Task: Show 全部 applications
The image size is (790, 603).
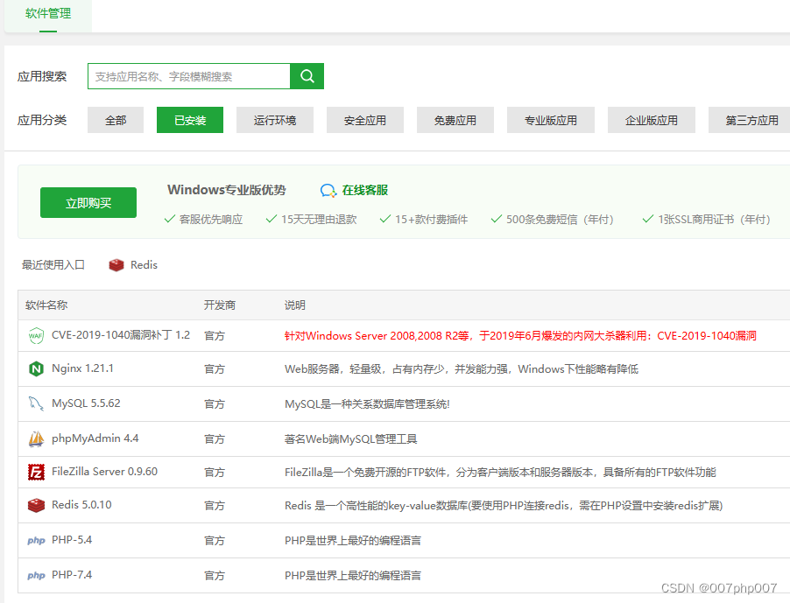Action: tap(115, 120)
